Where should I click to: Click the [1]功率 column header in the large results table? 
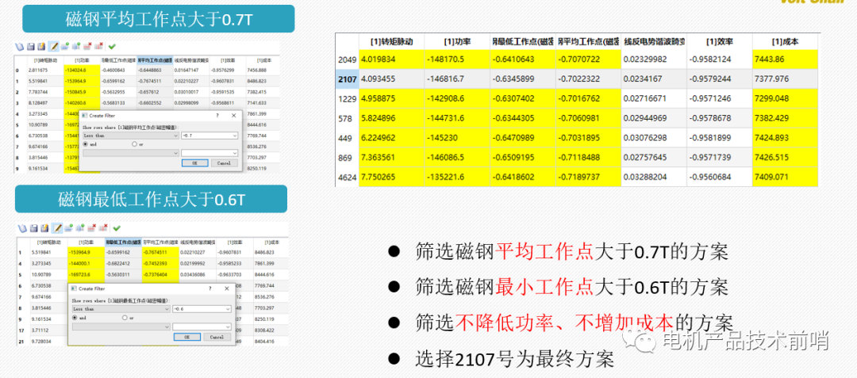pyautogui.click(x=457, y=41)
